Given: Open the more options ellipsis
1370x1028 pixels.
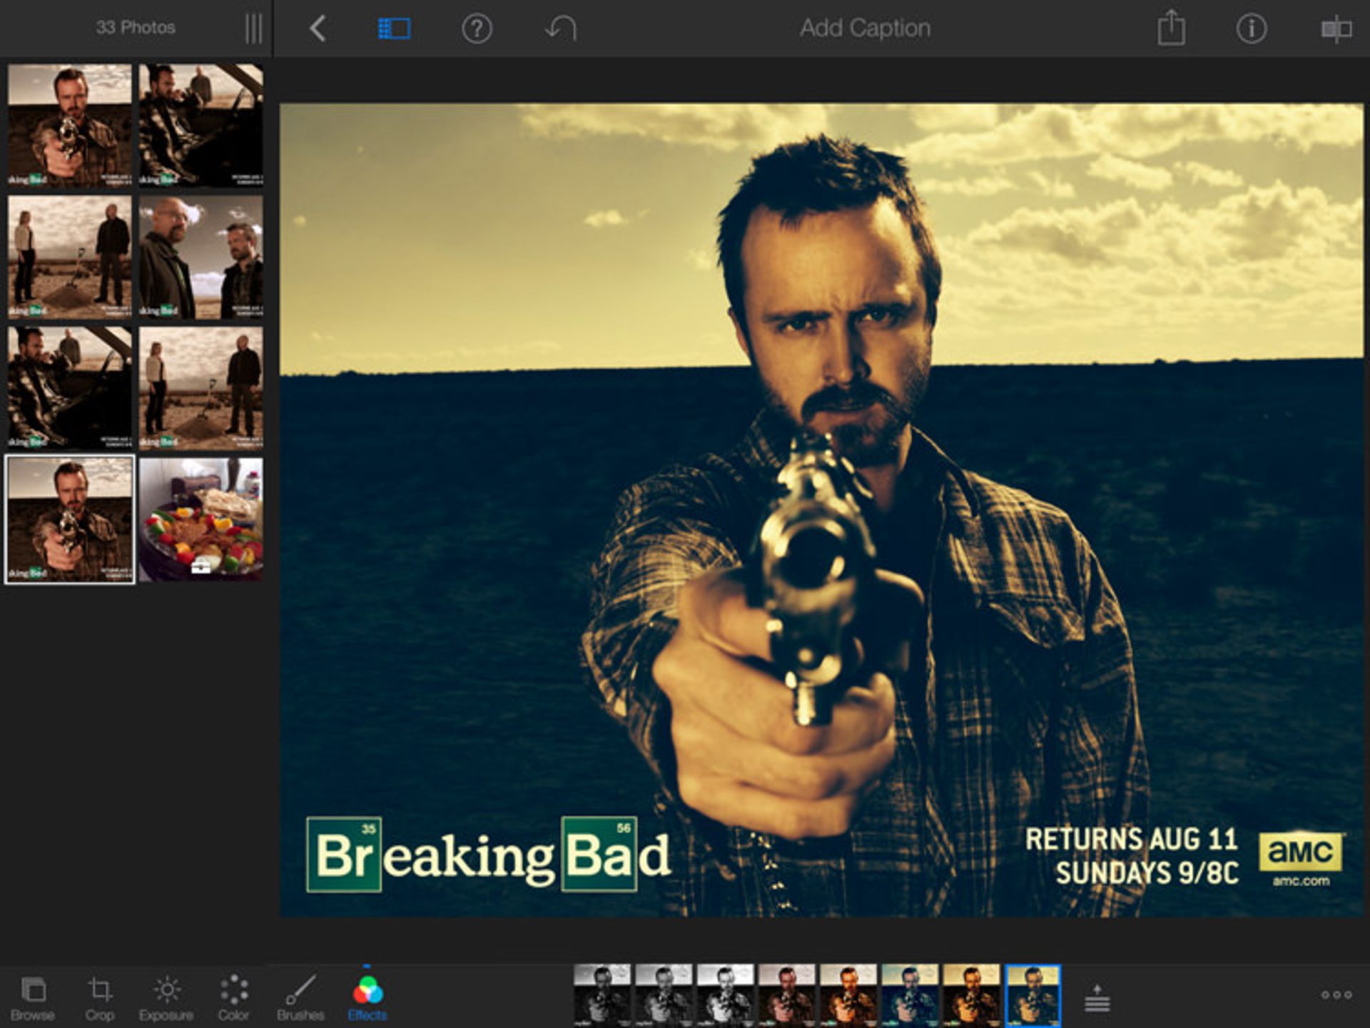Looking at the screenshot, I should [1336, 994].
